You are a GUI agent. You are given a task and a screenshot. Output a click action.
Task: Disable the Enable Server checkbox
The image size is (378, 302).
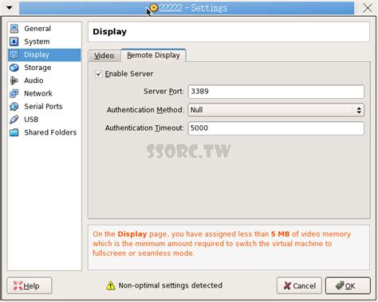[x=98, y=74]
